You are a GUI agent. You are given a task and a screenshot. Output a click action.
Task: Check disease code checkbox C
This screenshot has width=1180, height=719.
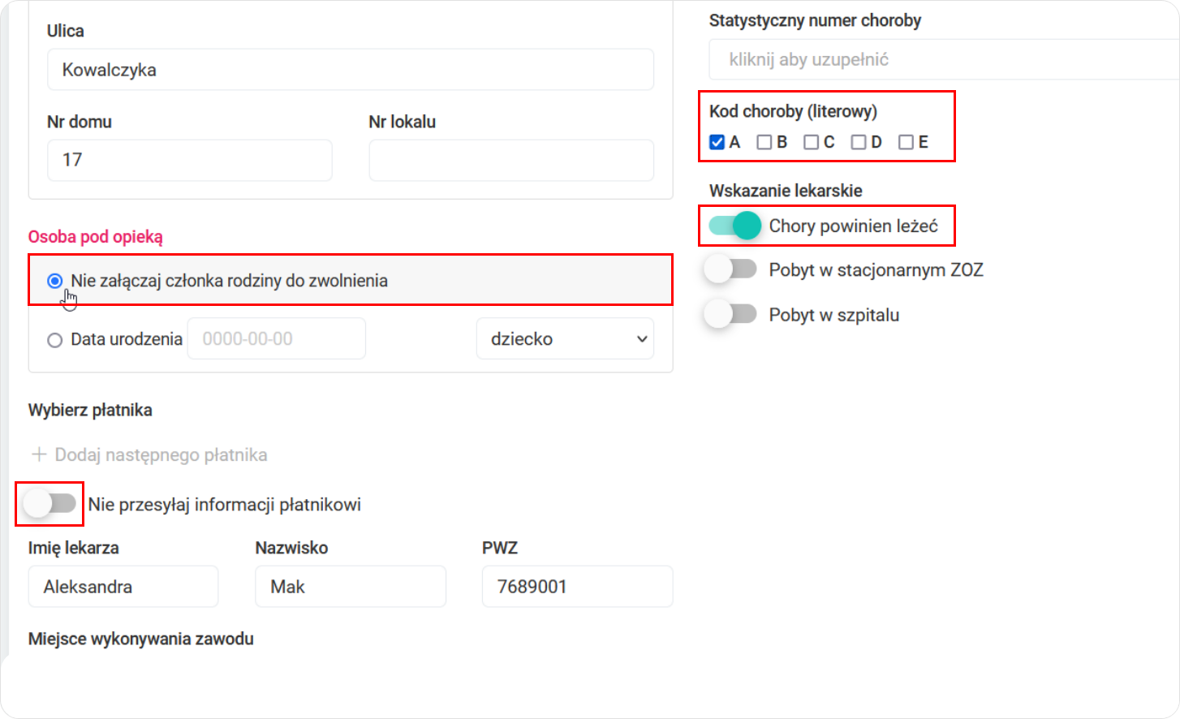coord(812,141)
